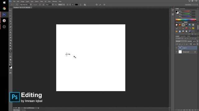This screenshot has width=199, height=111.
Task: Toggle text orientation in options bar
Action: click(17, 5)
